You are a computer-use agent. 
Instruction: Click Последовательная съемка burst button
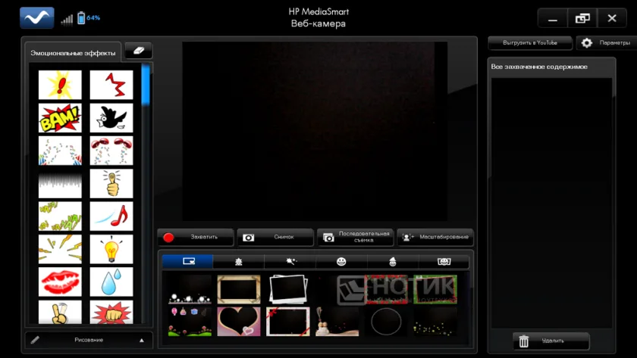pos(356,237)
